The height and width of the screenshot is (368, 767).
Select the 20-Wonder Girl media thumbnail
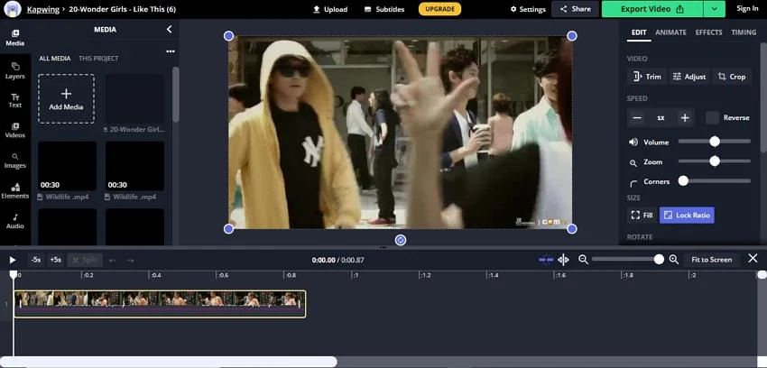[135, 98]
